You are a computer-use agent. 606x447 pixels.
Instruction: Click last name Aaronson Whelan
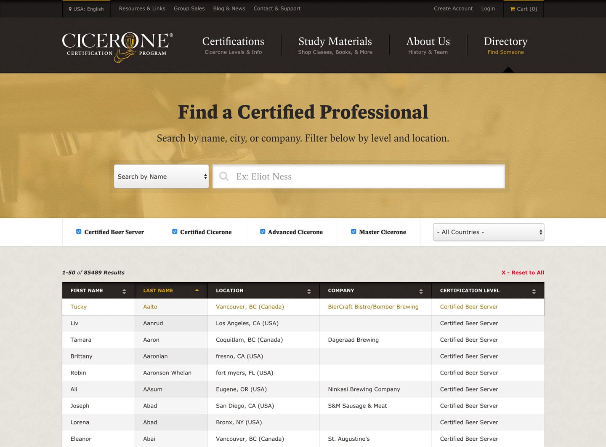[x=167, y=373]
